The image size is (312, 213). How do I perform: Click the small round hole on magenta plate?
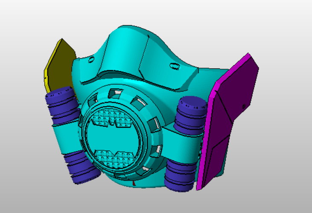(x=244, y=106)
